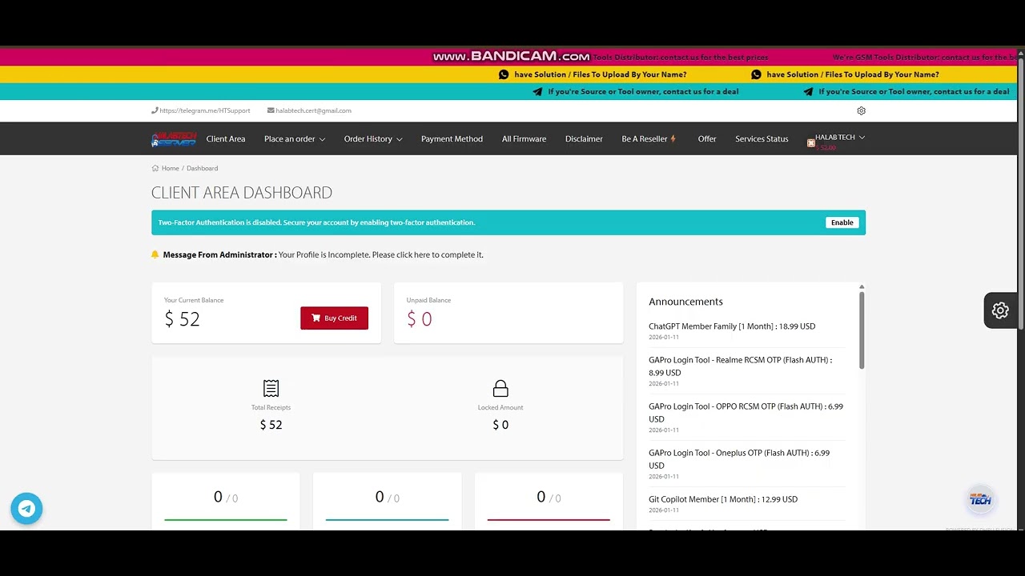The width and height of the screenshot is (1025, 576).
Task: Click the notification bell icon
Action: click(x=155, y=254)
